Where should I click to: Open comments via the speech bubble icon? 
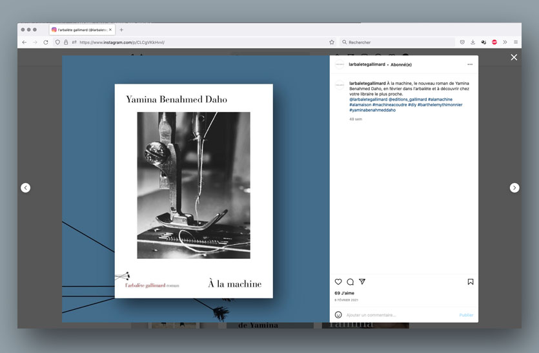pos(350,282)
